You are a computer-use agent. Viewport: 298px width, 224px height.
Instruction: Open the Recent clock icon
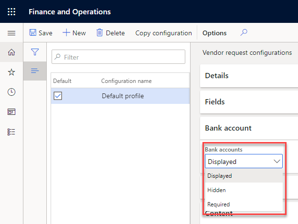click(11, 92)
